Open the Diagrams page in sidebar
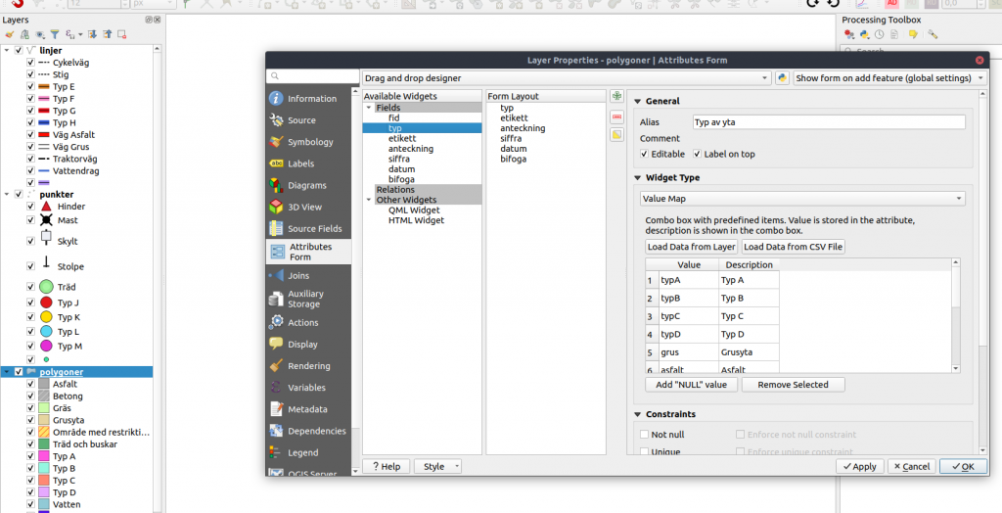Viewport: 1002px width, 513px height. (x=306, y=185)
